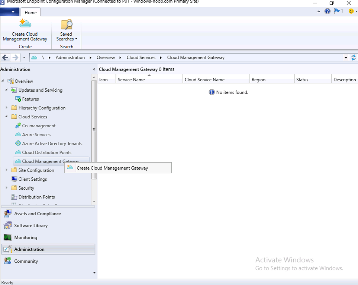Image resolution: width=358 pixels, height=285 pixels.
Task: Expand the Security node
Action: point(6,188)
